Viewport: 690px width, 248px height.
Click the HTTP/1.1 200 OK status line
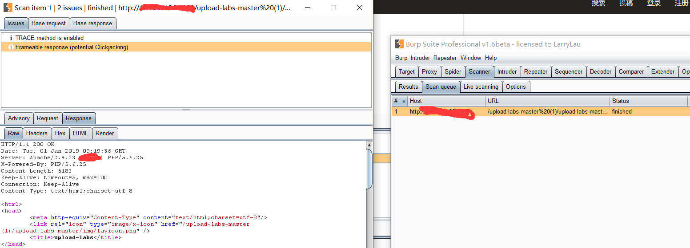(x=28, y=144)
